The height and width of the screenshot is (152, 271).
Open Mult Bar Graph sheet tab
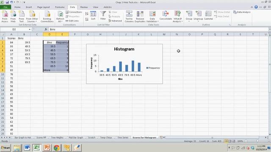tap(76, 138)
